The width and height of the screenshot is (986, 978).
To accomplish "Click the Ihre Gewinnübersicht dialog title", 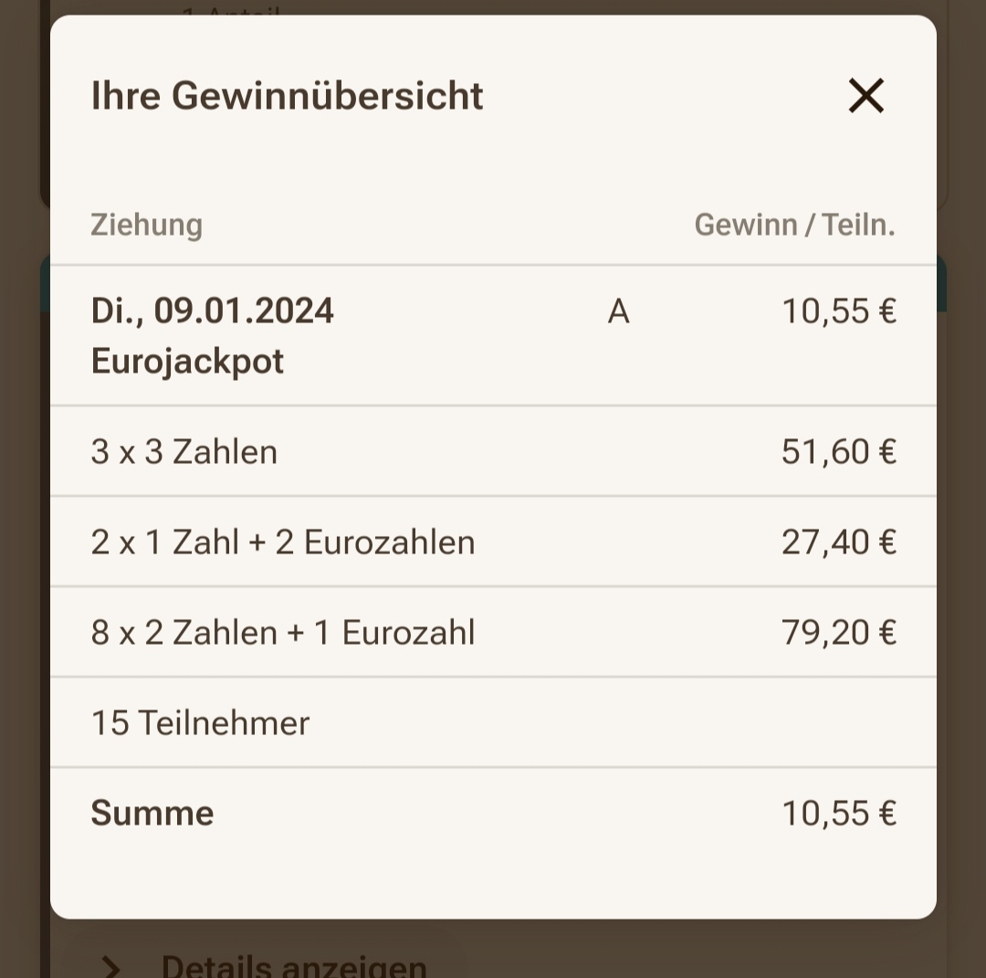I will point(288,96).
